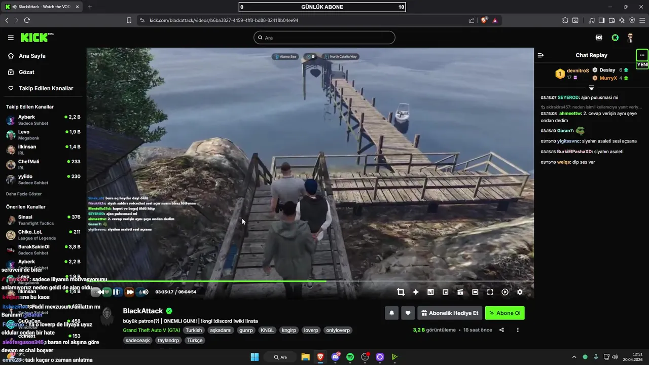Toggle browser sidebar panel icon

(x=601, y=20)
